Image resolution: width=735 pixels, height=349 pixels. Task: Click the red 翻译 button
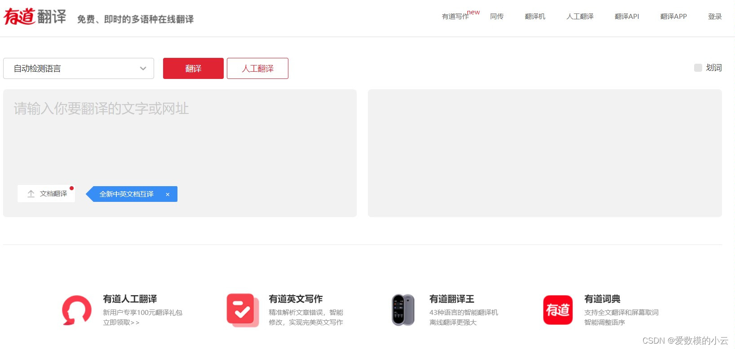193,68
